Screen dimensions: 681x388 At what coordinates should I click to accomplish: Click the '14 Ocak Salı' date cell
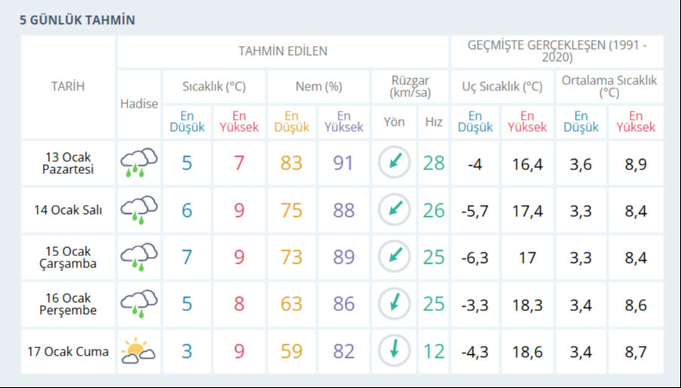(x=68, y=210)
